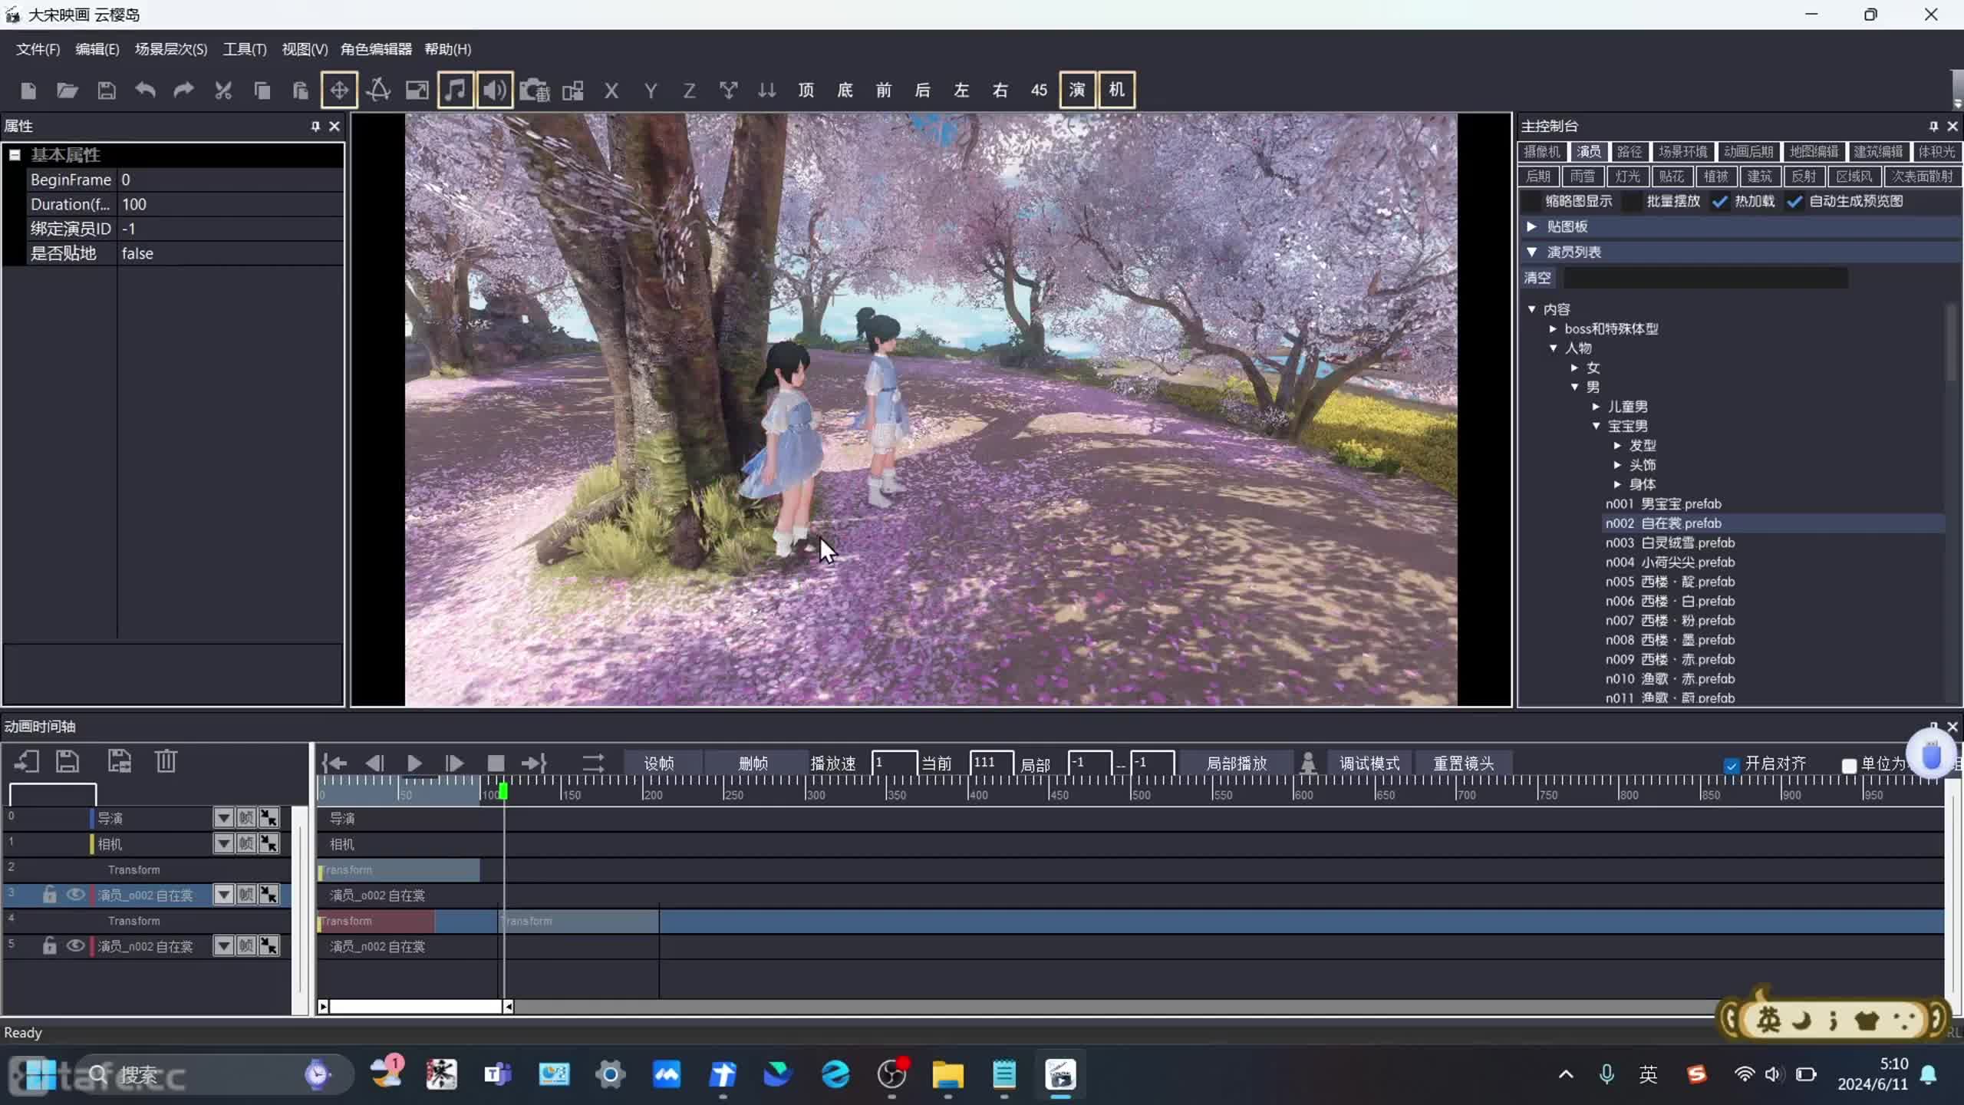The height and width of the screenshot is (1105, 1964).
Task: Toggle the 机 camera mode button
Action: click(1116, 91)
